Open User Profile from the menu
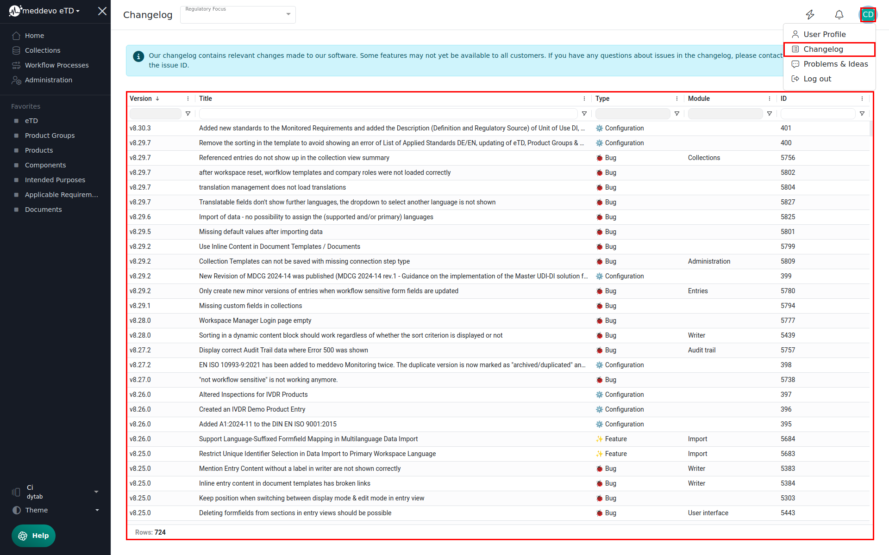The height and width of the screenshot is (555, 889). pos(824,34)
